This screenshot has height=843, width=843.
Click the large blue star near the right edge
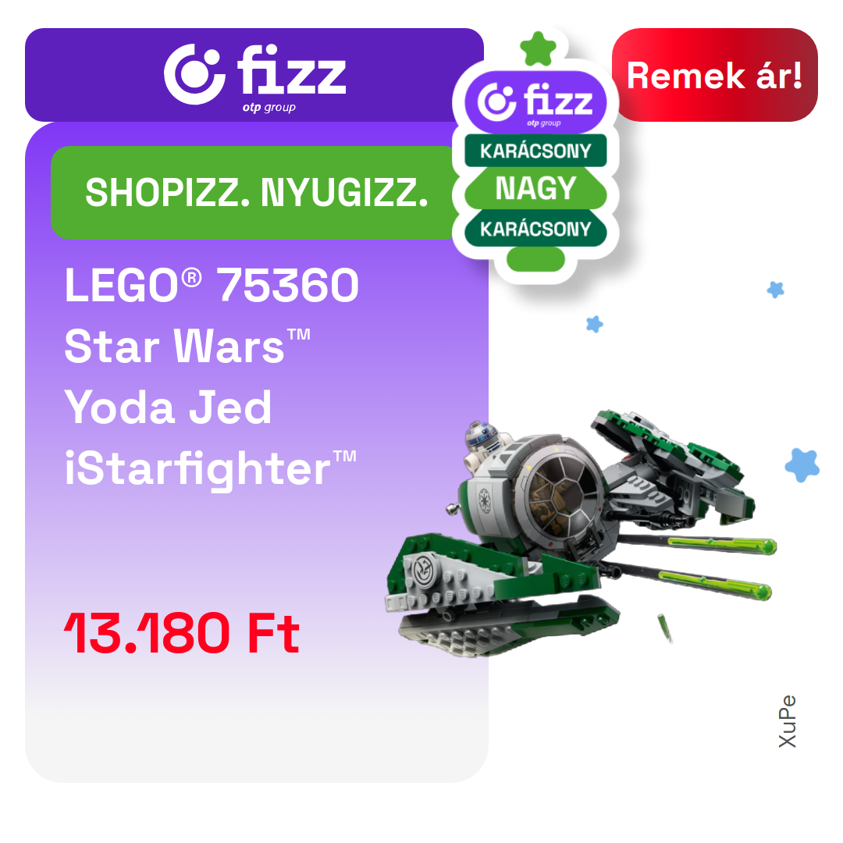click(x=802, y=464)
